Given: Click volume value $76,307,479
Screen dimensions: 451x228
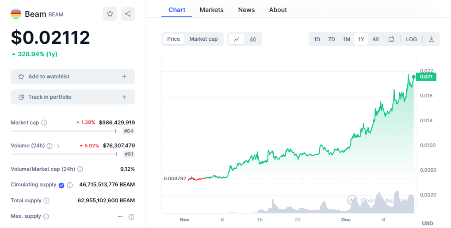Looking at the screenshot, I should [119, 146].
